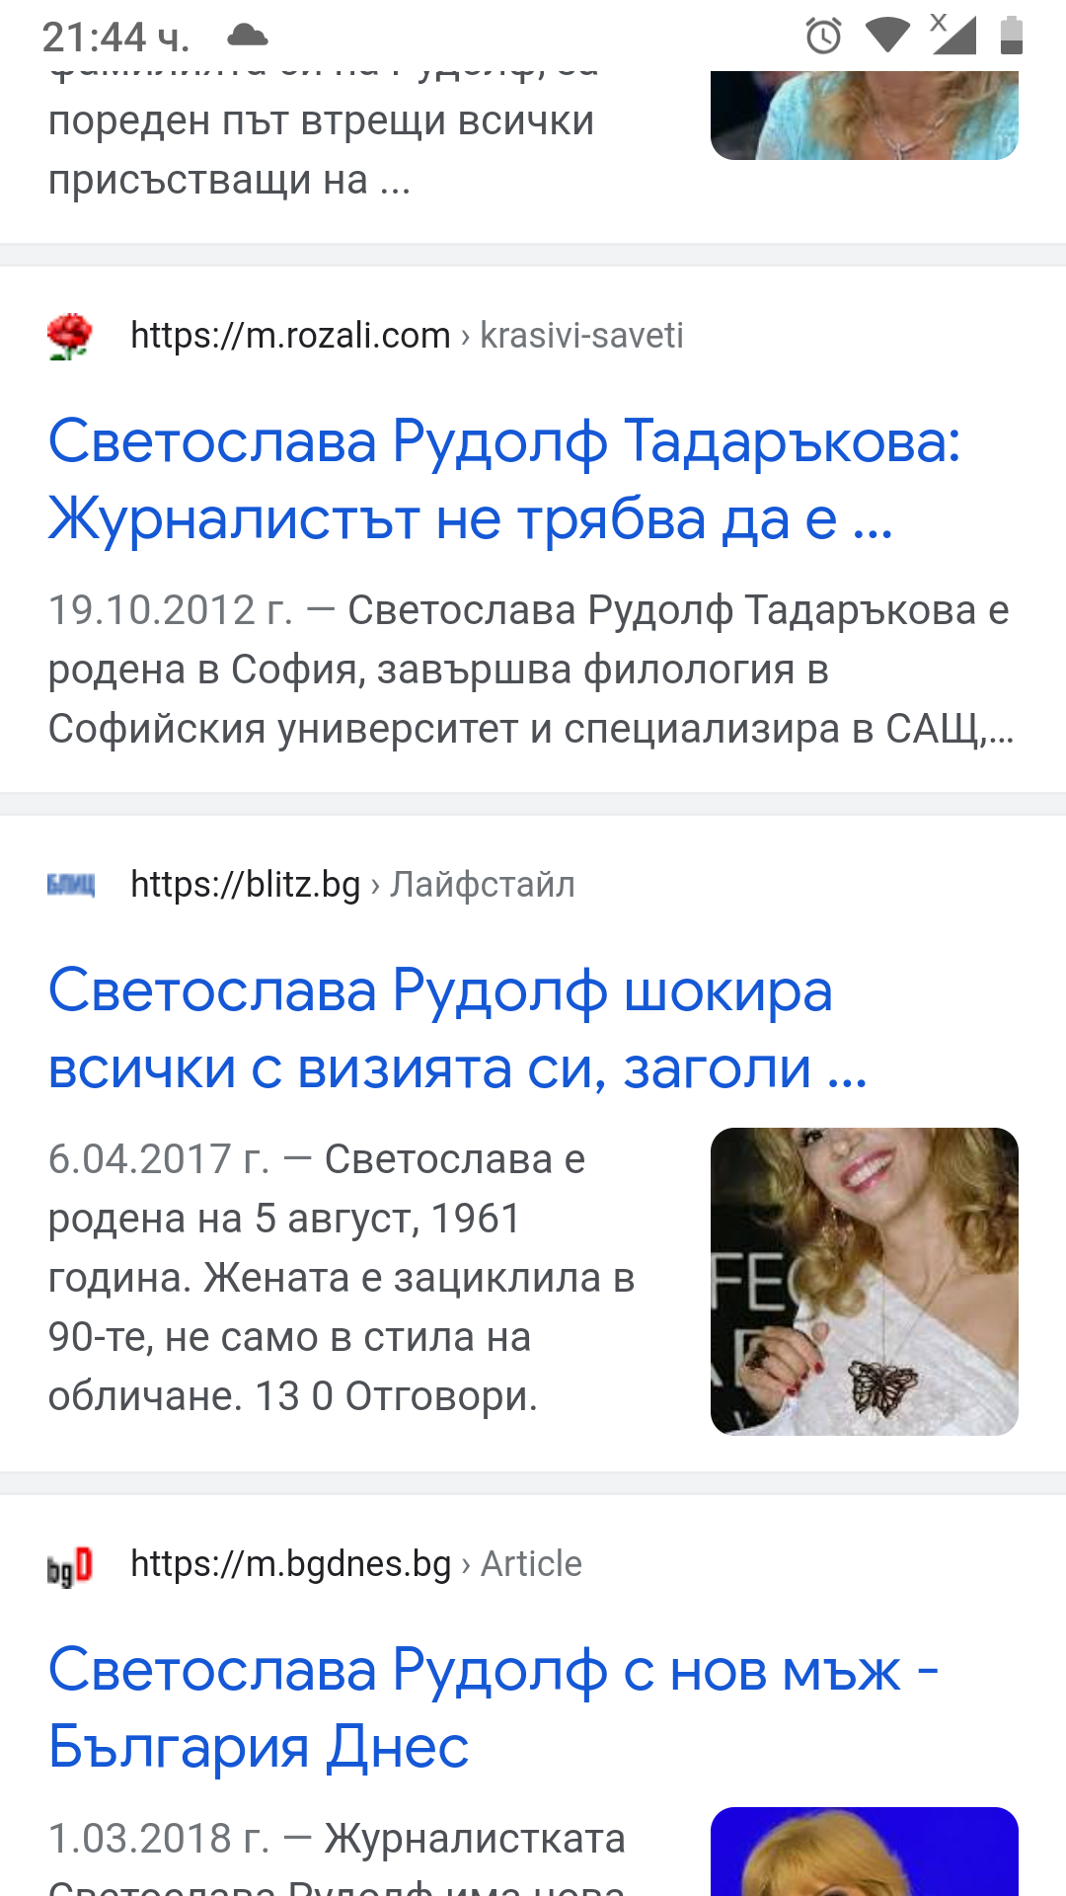Tap the Wi-Fi status bar icon
Viewport: 1066px width, 1896px height.
click(887, 36)
